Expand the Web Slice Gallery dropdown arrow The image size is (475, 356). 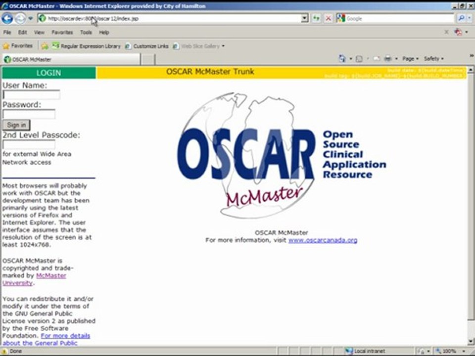223,46
